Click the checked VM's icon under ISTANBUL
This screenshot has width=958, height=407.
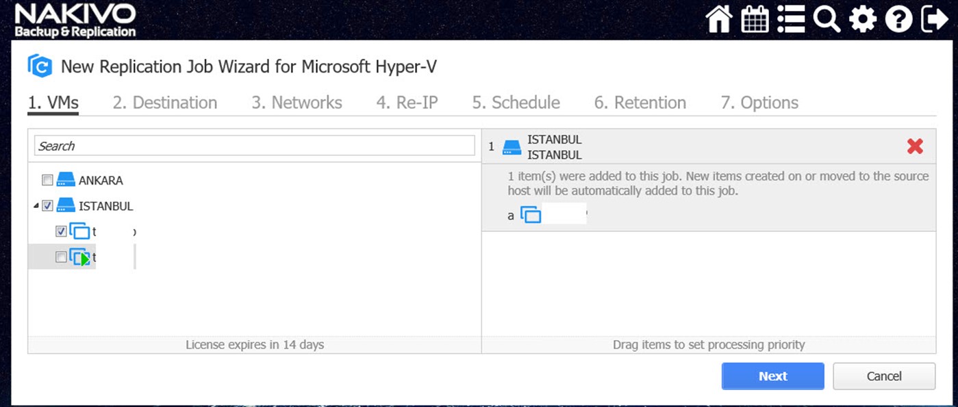tap(79, 232)
